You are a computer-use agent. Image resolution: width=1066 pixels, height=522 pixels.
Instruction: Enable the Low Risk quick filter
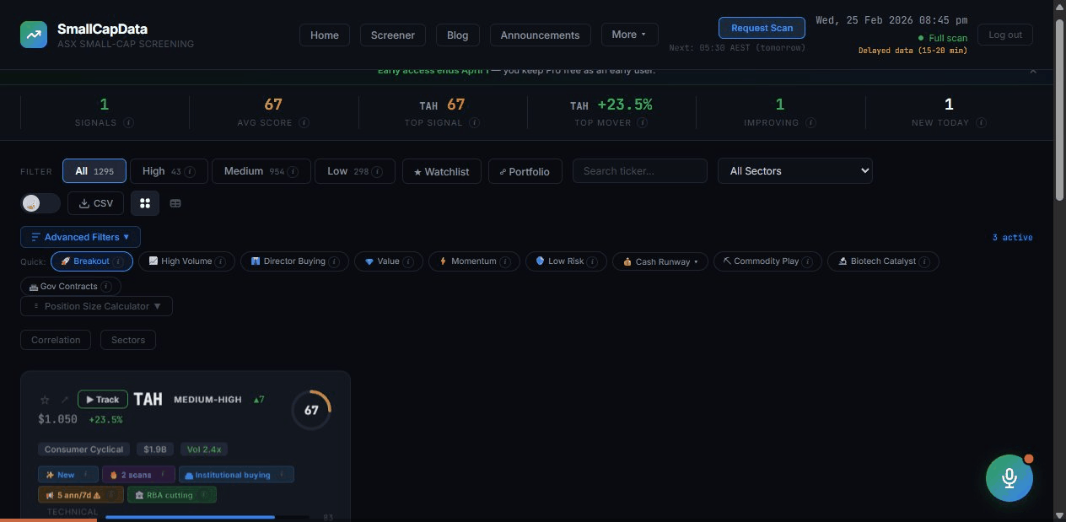coord(565,261)
